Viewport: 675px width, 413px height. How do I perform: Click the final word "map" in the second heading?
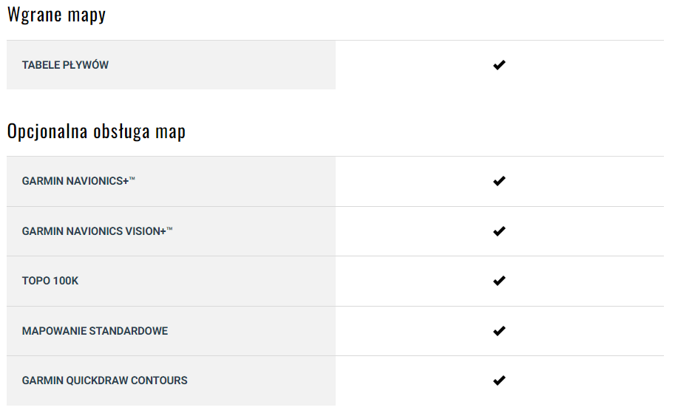(x=171, y=133)
